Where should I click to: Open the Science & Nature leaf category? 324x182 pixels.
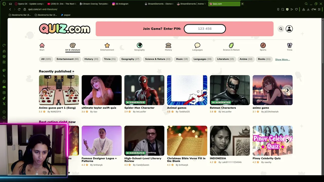[231, 47]
